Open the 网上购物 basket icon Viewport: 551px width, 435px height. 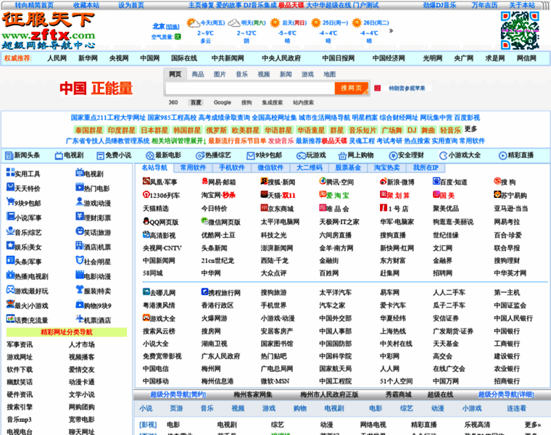[x=342, y=155]
